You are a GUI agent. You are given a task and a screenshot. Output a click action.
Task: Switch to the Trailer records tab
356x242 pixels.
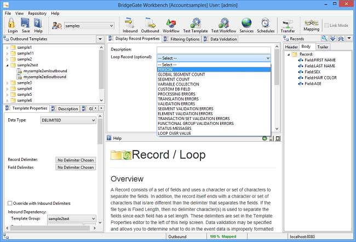click(323, 47)
